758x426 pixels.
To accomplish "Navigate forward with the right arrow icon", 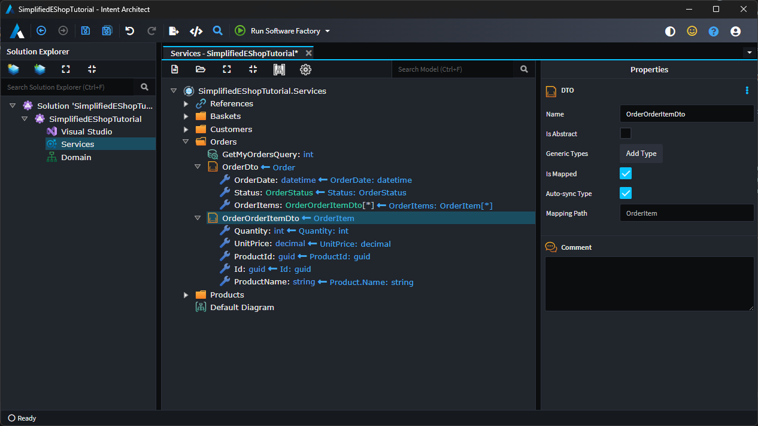I will click(x=63, y=30).
